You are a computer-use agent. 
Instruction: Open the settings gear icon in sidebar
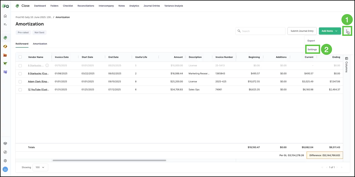coord(5,161)
